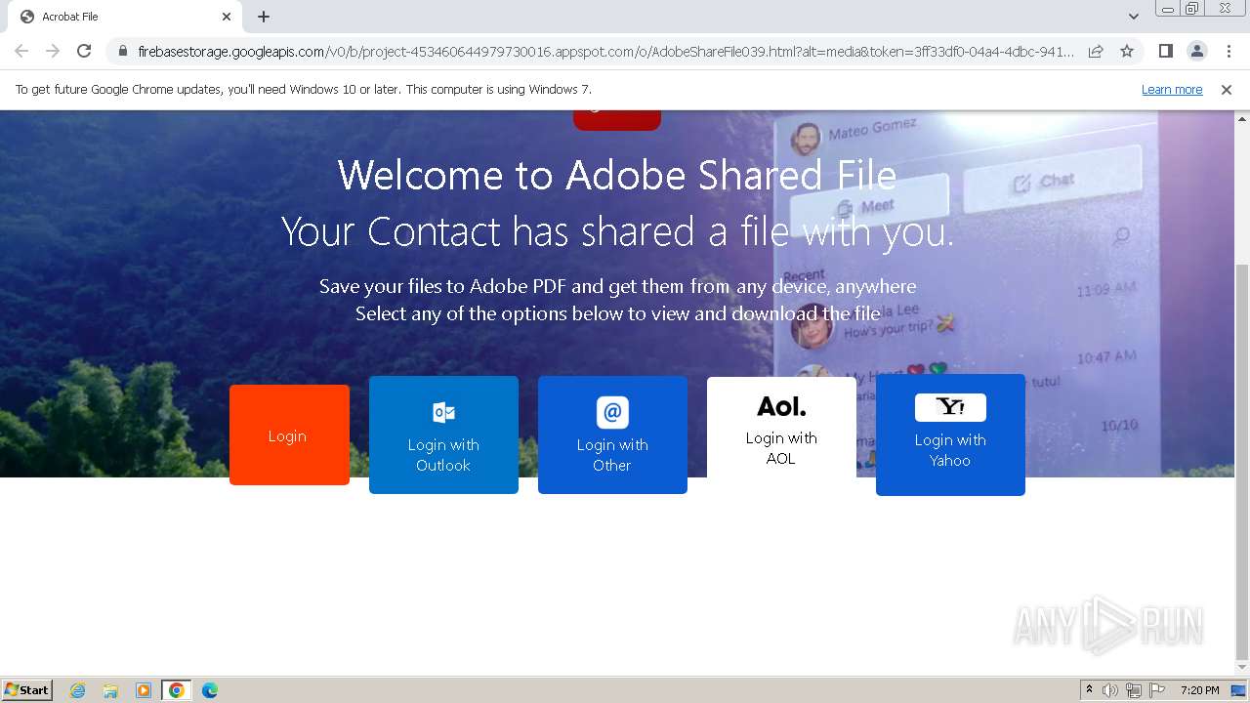
Task: Open the volume speaker tray icon
Action: [1110, 690]
